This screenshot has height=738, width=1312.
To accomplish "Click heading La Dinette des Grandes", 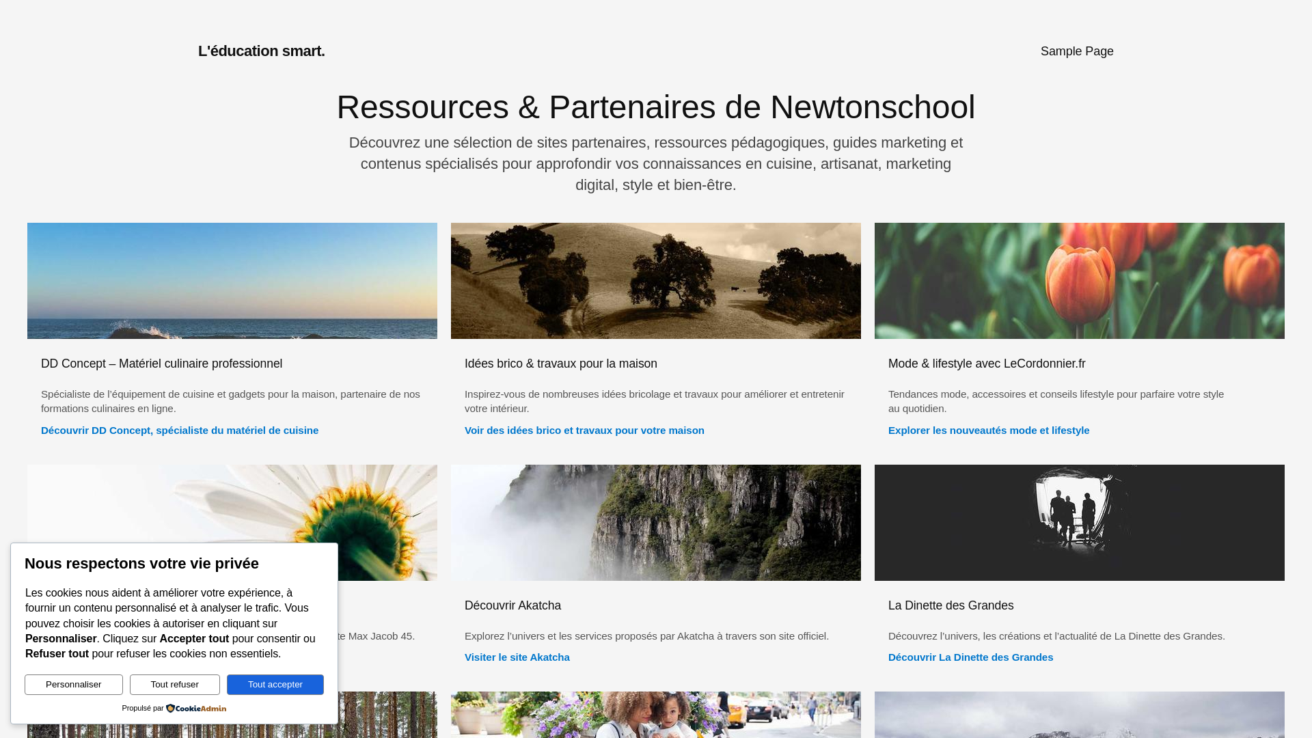I will coord(951,605).
